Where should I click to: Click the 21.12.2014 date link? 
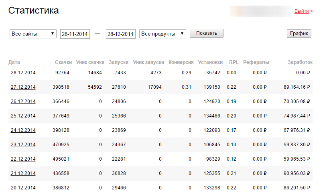click(23, 173)
